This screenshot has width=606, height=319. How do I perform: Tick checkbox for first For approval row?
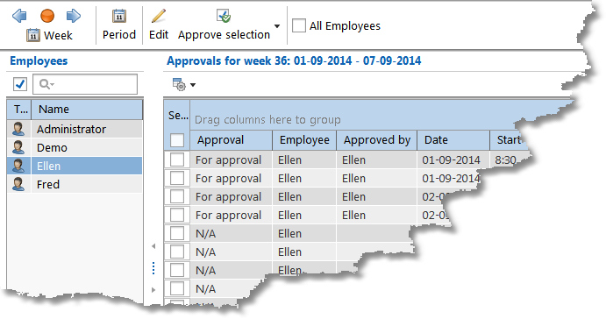point(177,159)
